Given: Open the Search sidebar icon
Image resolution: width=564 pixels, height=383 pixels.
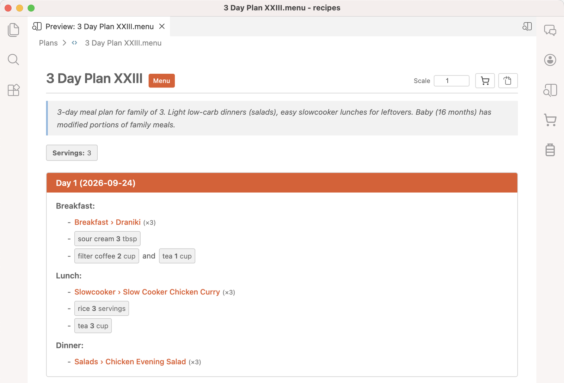Looking at the screenshot, I should coord(13,60).
